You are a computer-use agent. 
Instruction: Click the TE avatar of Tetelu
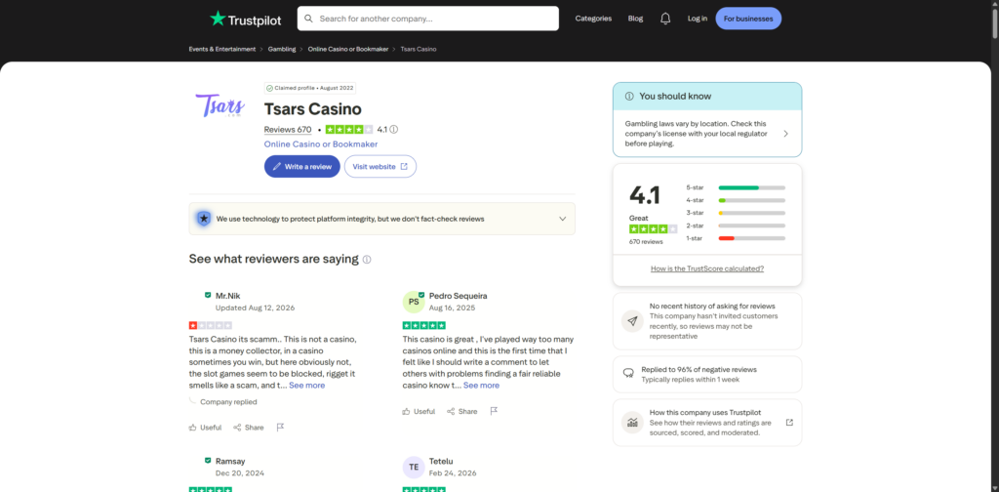pos(414,467)
